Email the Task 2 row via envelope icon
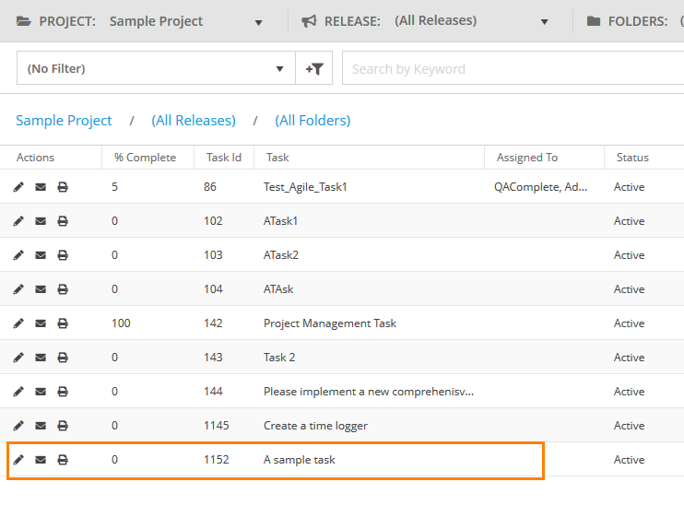The height and width of the screenshot is (517, 684). pos(41,358)
